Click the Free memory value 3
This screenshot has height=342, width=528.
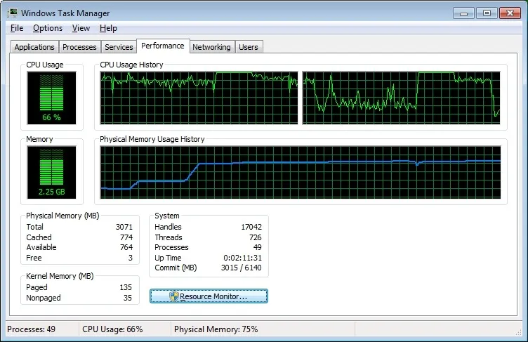[x=131, y=258]
